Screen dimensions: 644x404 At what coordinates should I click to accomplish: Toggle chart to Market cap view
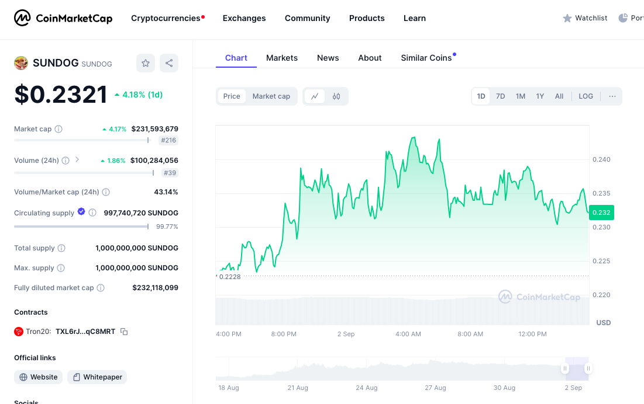[271, 96]
